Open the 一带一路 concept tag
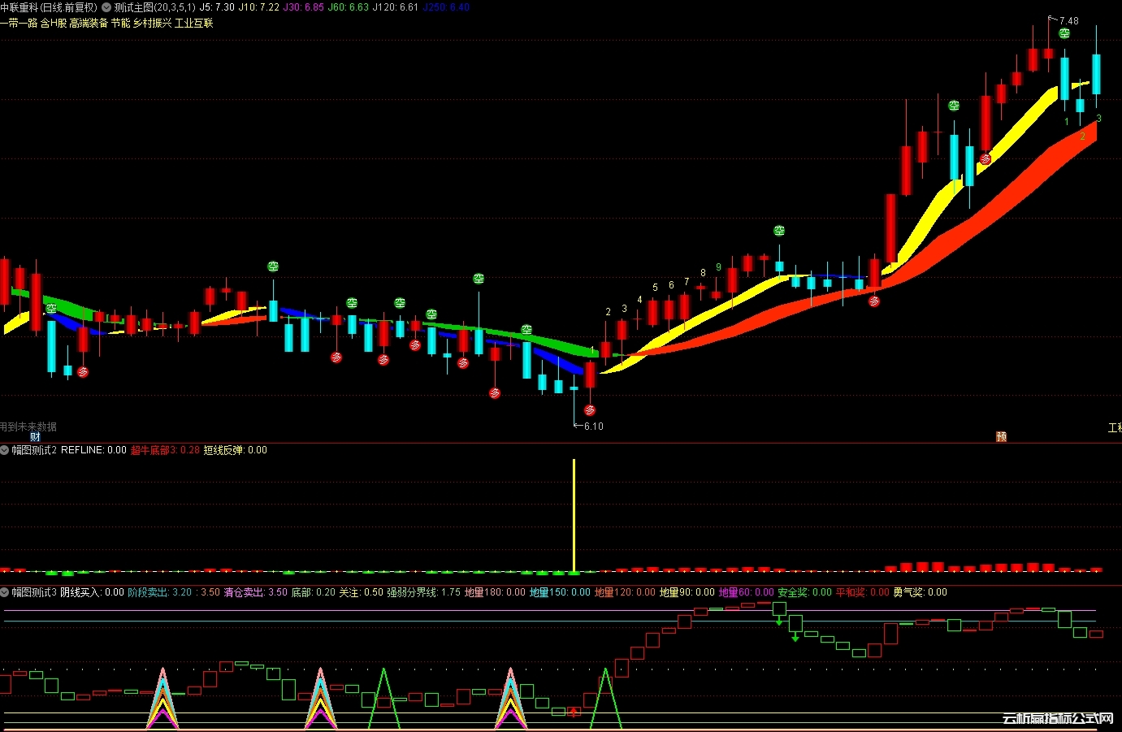 pos(19,24)
